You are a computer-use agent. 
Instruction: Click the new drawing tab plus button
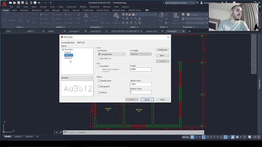pyautogui.click(x=189, y=31)
